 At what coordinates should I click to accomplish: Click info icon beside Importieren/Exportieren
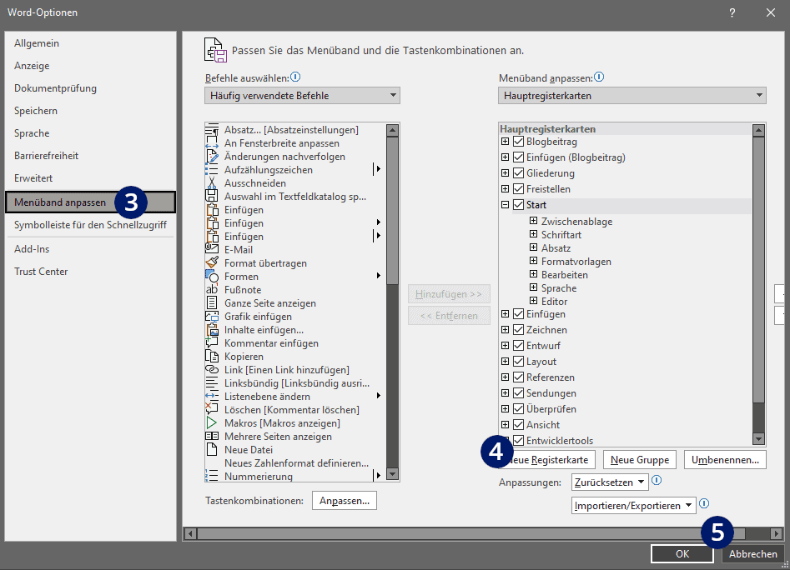tap(704, 503)
